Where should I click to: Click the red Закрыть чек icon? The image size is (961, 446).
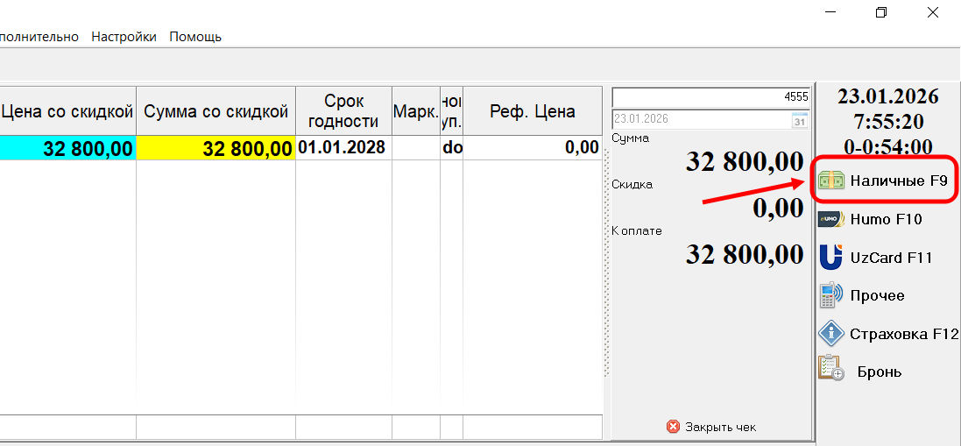click(674, 427)
